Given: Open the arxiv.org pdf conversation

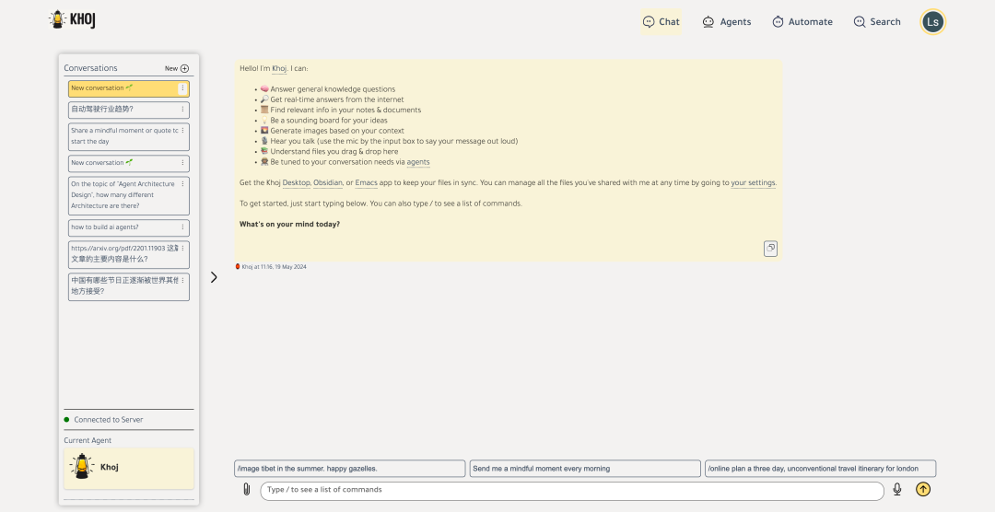Looking at the screenshot, I should [x=129, y=254].
